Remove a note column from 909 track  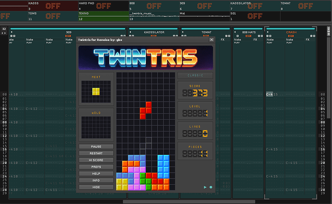pos(12,36)
